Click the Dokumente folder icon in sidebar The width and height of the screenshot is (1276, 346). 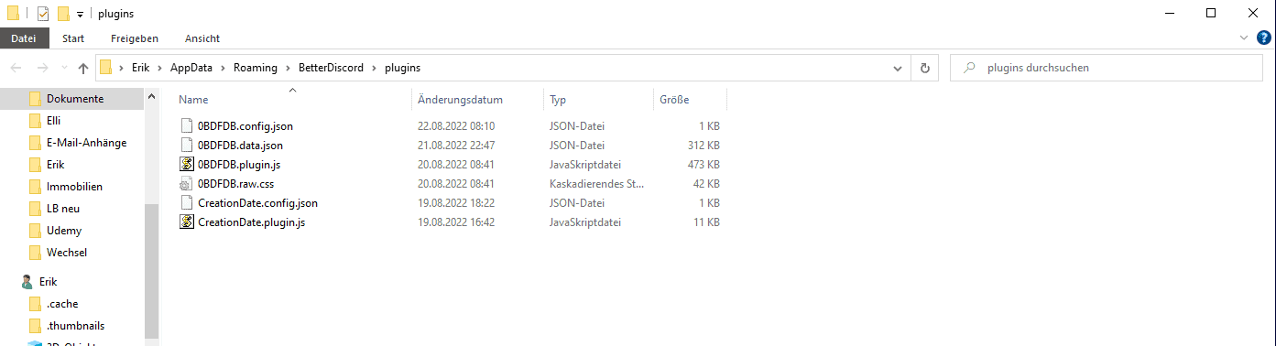pos(35,99)
